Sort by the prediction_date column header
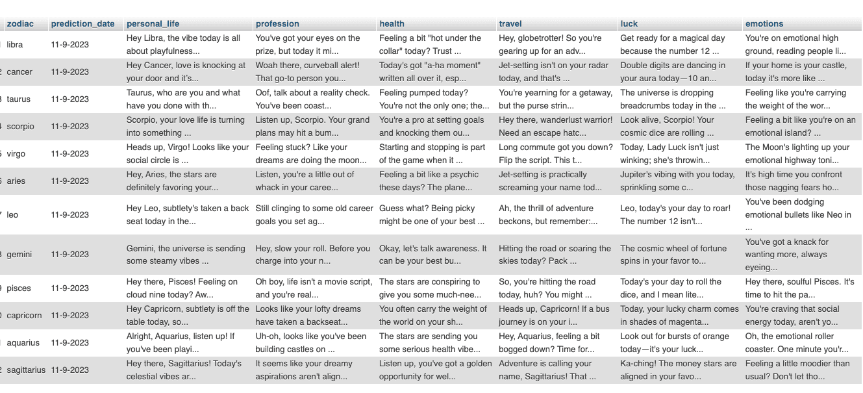 (x=82, y=24)
